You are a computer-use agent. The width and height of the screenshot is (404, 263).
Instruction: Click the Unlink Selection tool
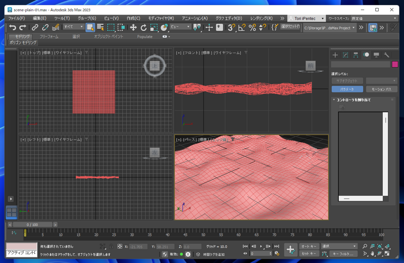45,27
